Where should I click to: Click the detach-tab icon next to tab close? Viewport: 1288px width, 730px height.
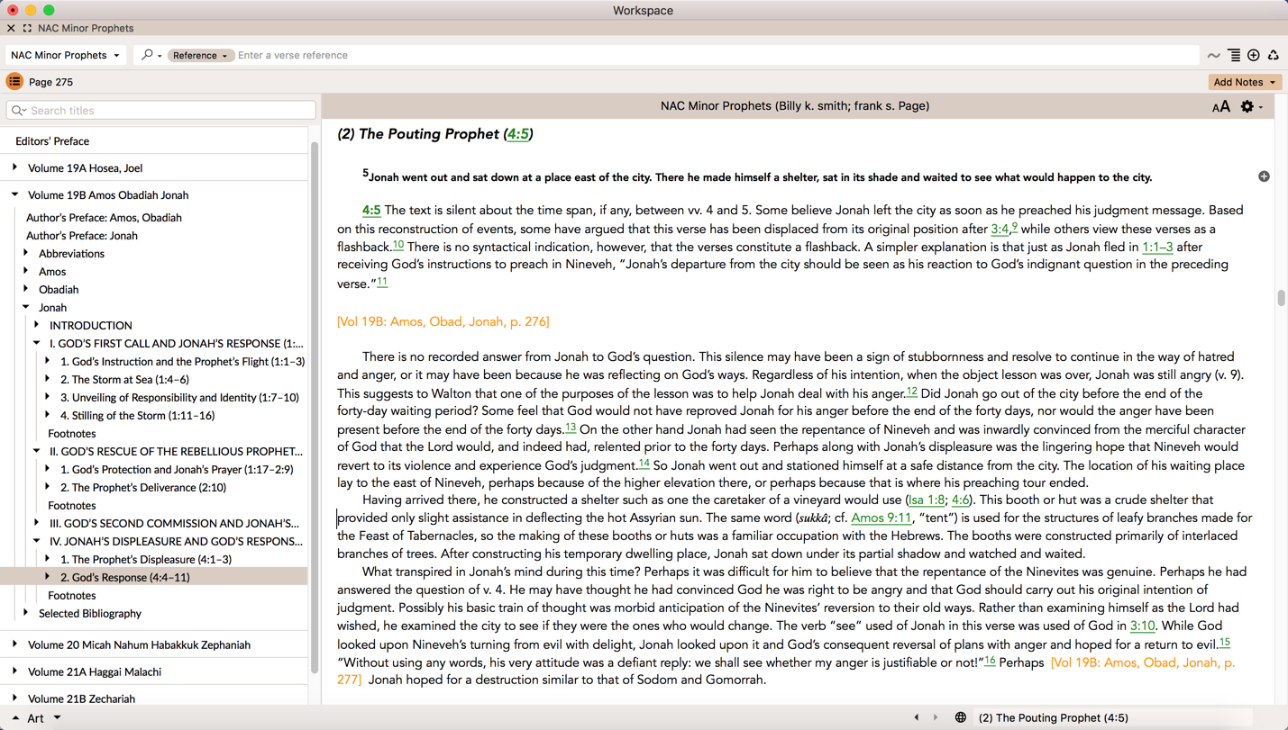27,28
